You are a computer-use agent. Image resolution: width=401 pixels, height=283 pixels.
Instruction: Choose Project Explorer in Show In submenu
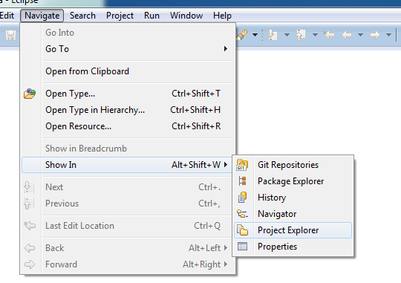293,230
